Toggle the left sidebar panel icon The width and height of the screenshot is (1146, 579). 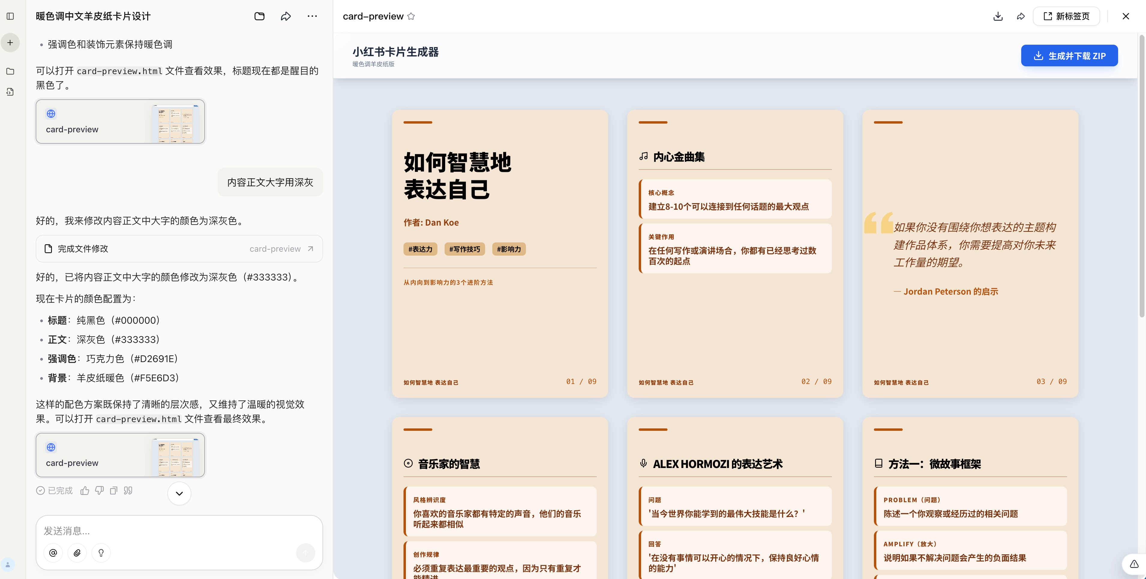click(x=10, y=16)
